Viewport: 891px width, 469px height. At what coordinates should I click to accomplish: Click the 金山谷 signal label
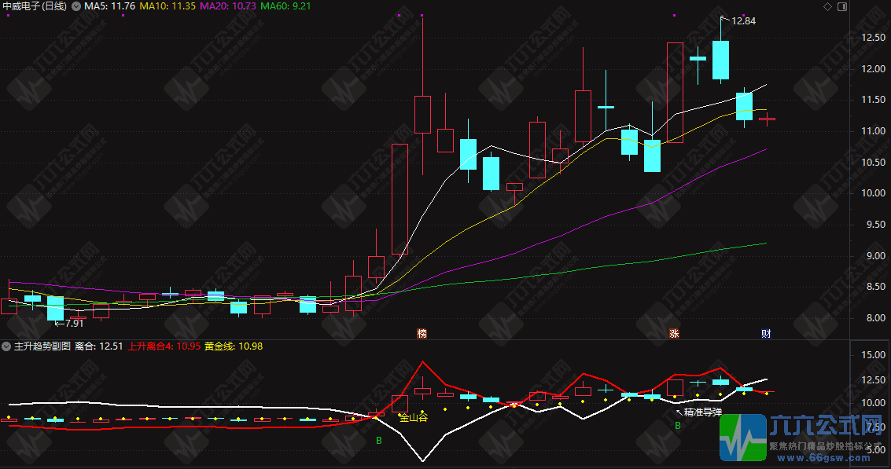coord(413,418)
